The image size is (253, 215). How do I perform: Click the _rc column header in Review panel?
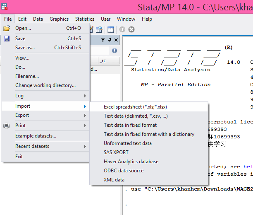[x=109, y=61]
